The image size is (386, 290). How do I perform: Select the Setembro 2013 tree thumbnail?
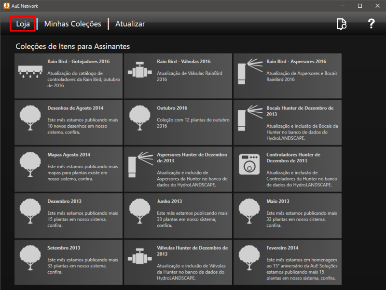(30, 258)
